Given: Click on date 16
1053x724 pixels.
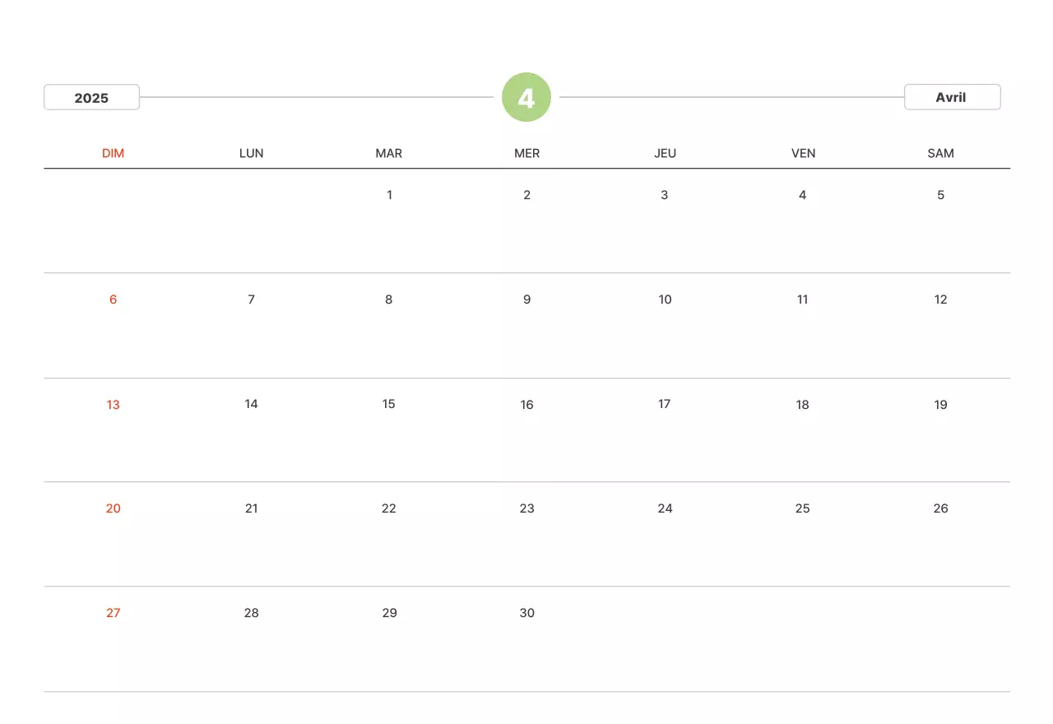Looking at the screenshot, I should tap(527, 404).
